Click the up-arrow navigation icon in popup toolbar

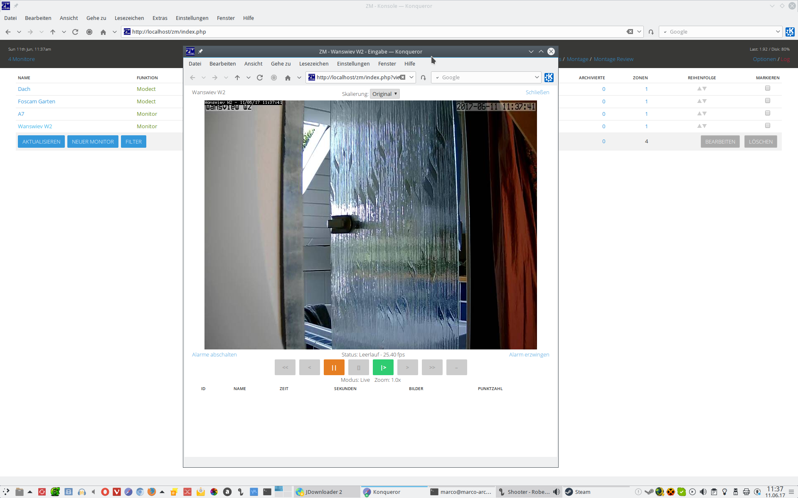pyautogui.click(x=237, y=78)
